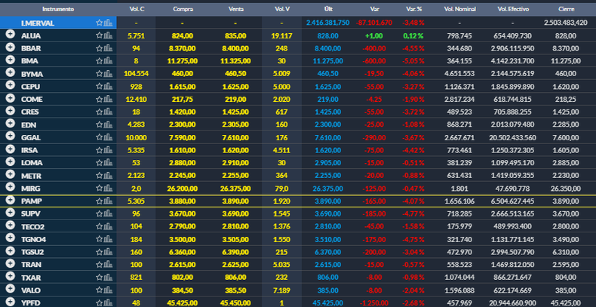The height and width of the screenshot is (307, 596).
Task: Open the chart icon for ALUA
Action: click(109, 35)
